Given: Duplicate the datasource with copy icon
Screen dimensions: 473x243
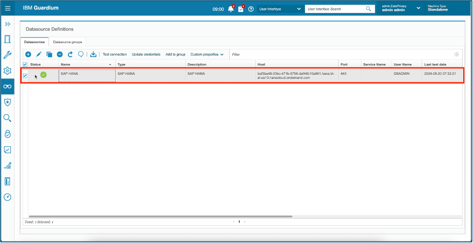Looking at the screenshot, I should tap(49, 55).
